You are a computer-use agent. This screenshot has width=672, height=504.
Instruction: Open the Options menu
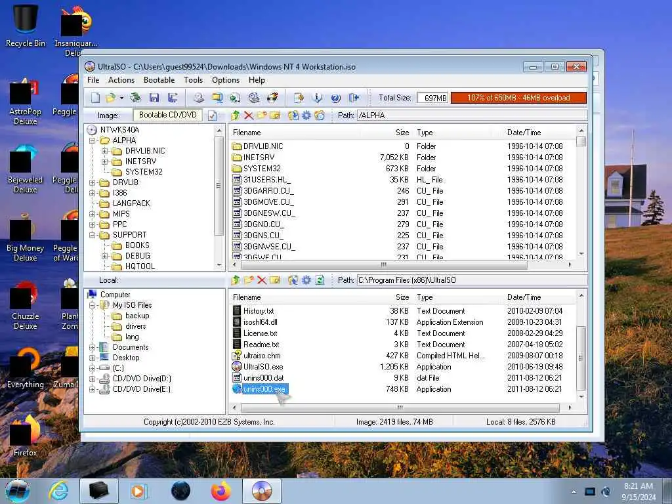pyautogui.click(x=226, y=80)
